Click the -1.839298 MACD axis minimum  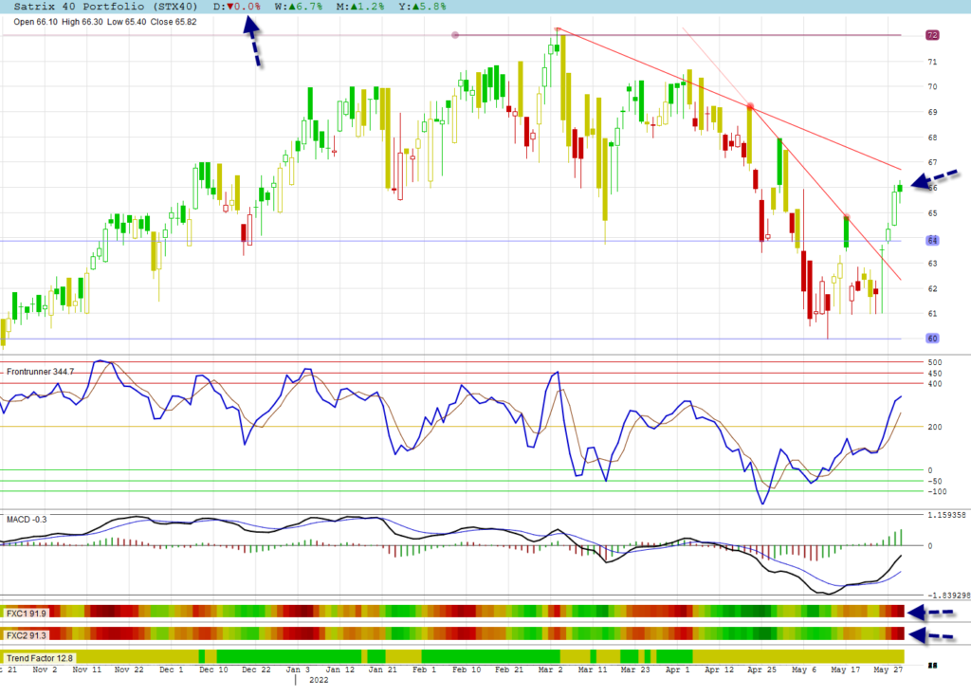948,596
